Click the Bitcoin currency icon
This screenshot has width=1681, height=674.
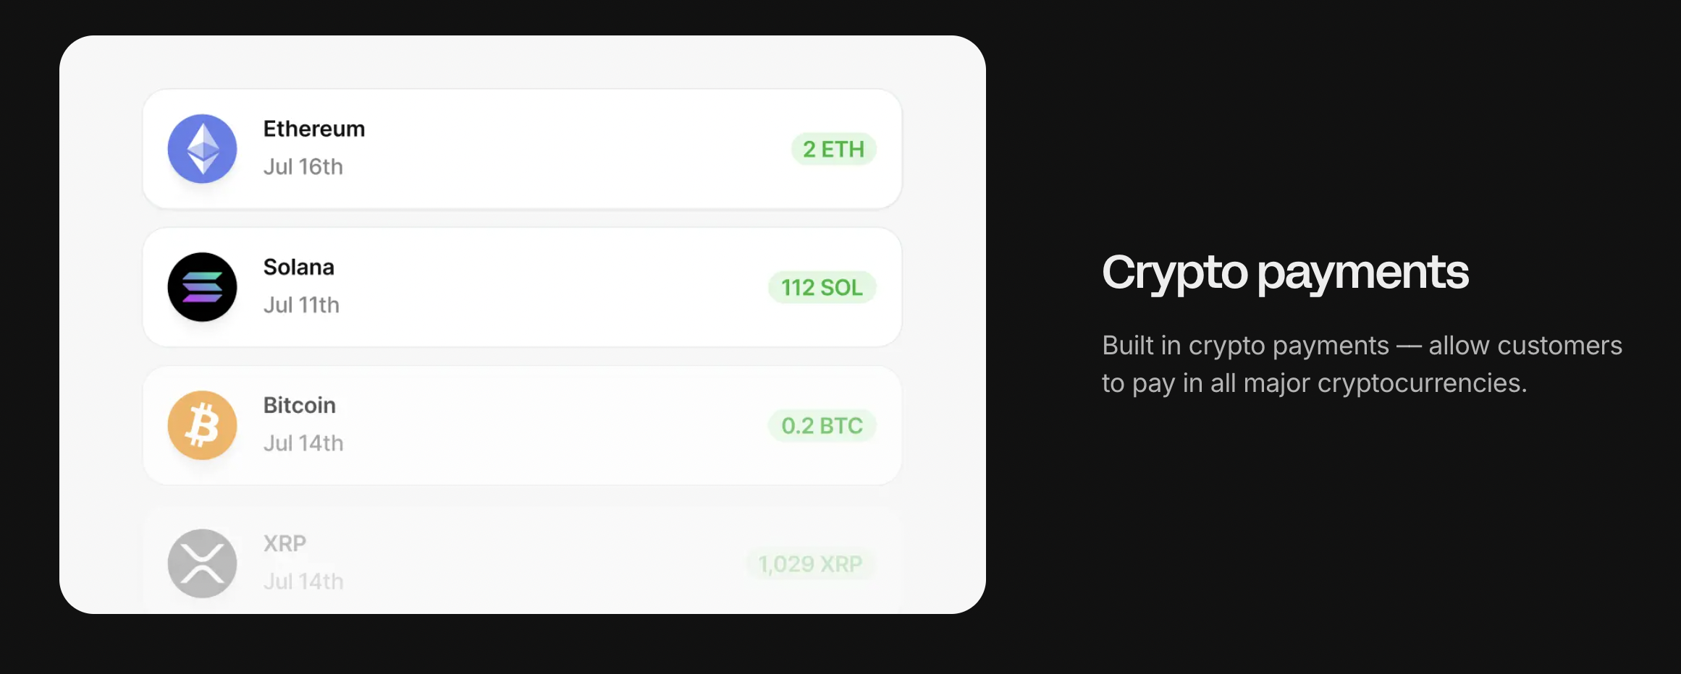[203, 425]
